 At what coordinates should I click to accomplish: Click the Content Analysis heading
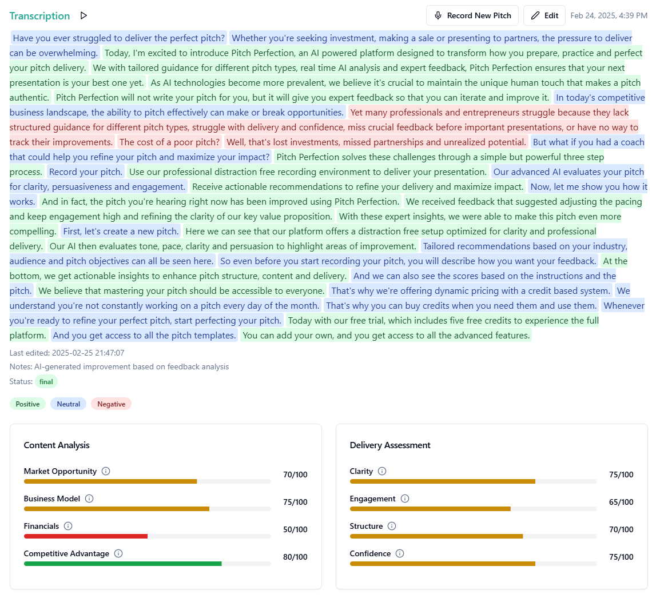57,445
